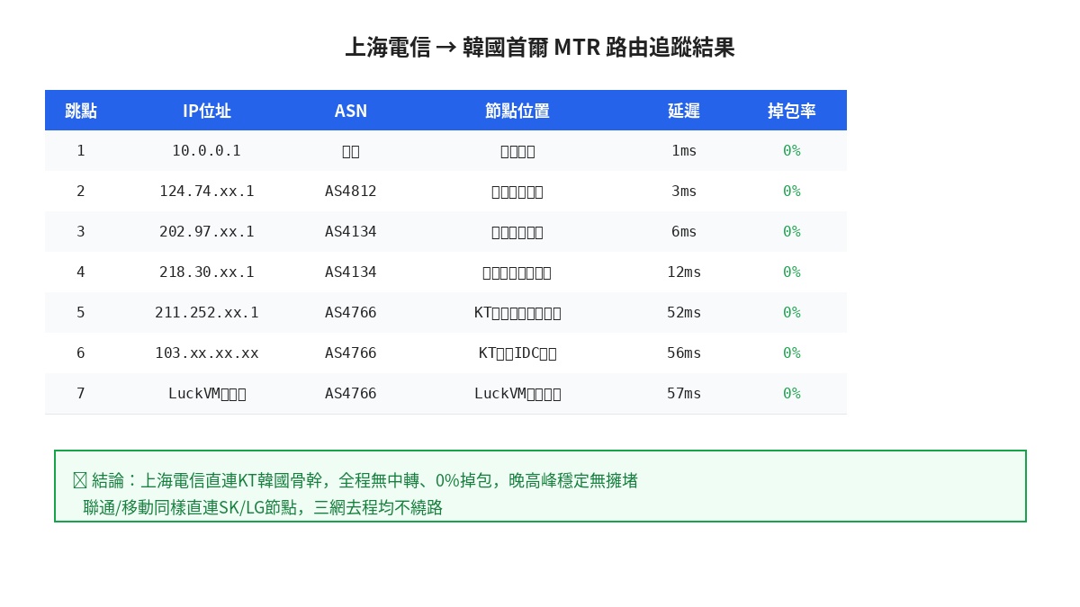The height and width of the screenshot is (607, 1080).
Task: Click the ASN column header
Action: [x=351, y=111]
